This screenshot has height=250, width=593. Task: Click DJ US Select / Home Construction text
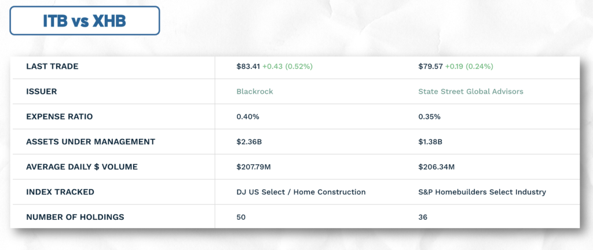click(301, 192)
